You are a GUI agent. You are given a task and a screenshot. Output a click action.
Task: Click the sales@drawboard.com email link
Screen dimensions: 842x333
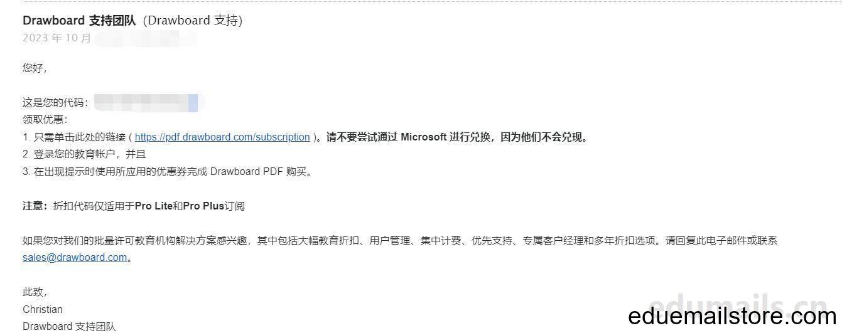coord(75,257)
